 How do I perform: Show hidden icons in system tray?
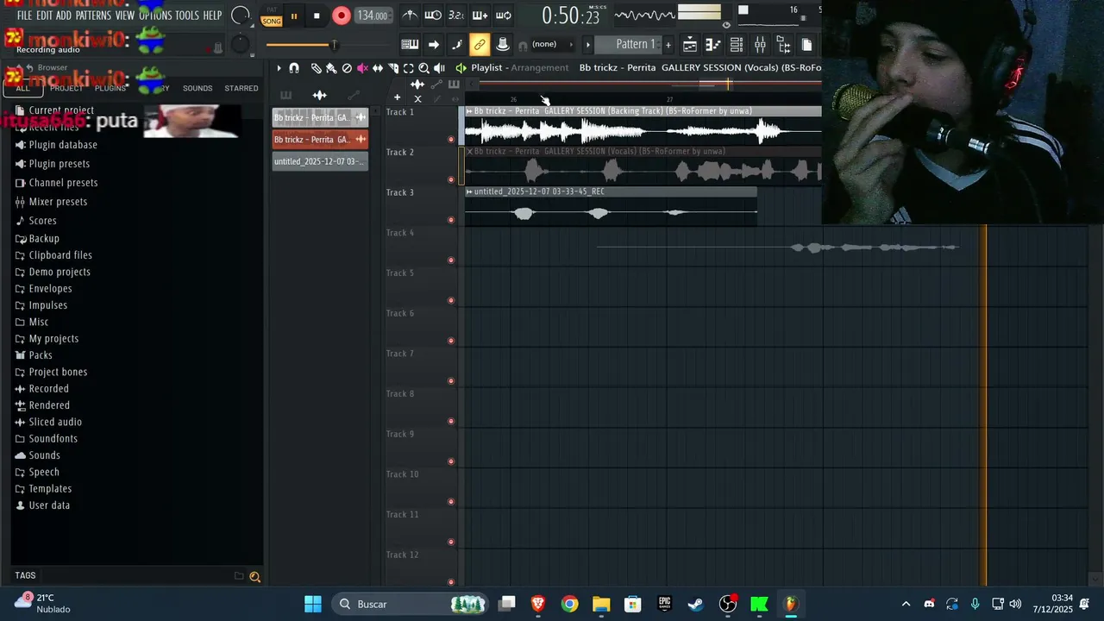pos(906,604)
